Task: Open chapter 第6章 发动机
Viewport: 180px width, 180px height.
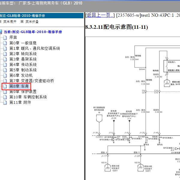Action: pyautogui.click(x=21, y=75)
